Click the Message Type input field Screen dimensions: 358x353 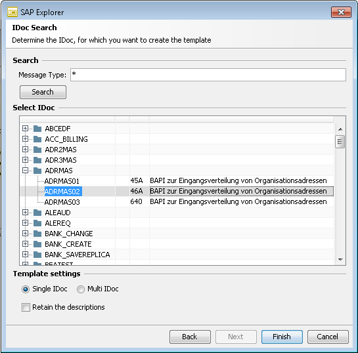point(208,75)
